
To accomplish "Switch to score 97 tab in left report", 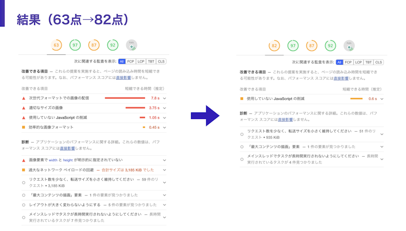I will (x=75, y=45).
